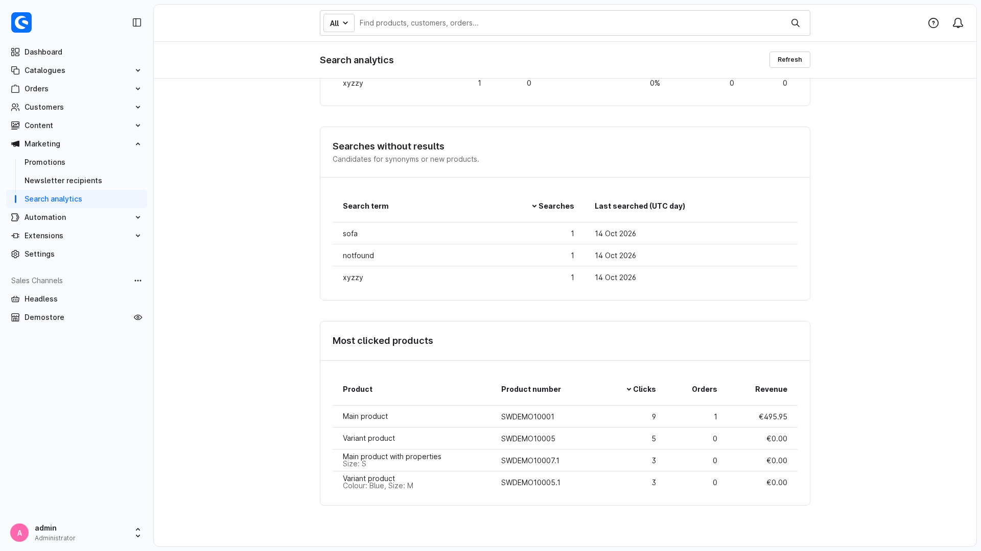Sort no-results table by Searches column

coord(553,206)
